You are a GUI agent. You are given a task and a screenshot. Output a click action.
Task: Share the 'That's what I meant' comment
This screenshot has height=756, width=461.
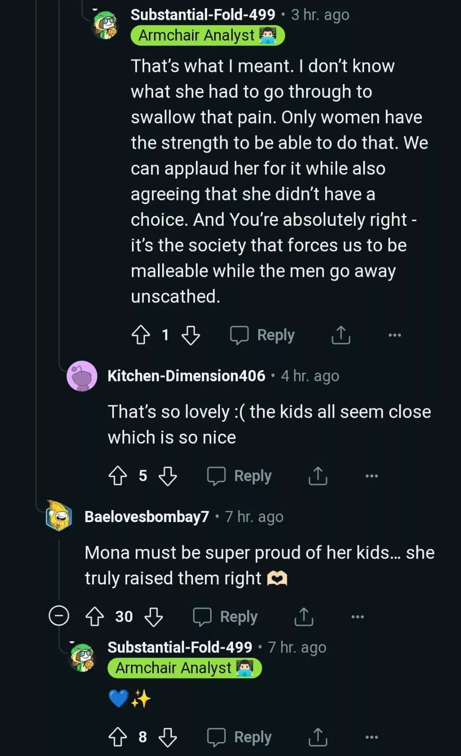tap(340, 335)
